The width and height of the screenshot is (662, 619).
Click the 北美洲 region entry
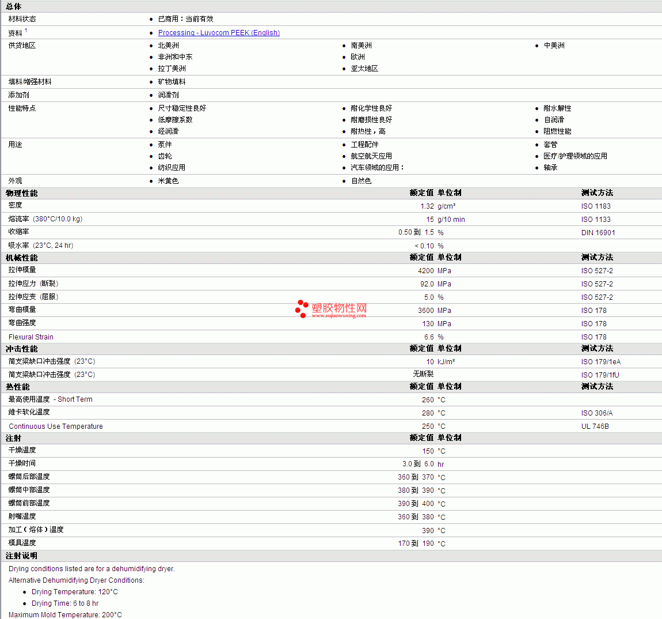pos(169,45)
